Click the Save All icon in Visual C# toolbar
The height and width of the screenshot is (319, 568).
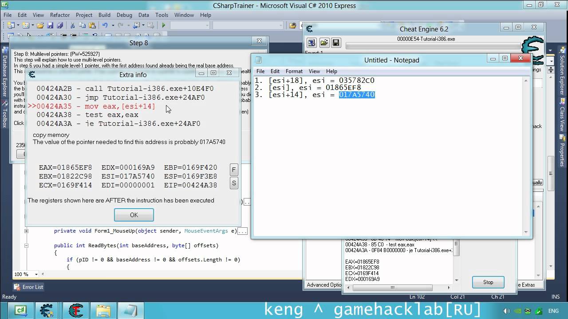tap(60, 25)
